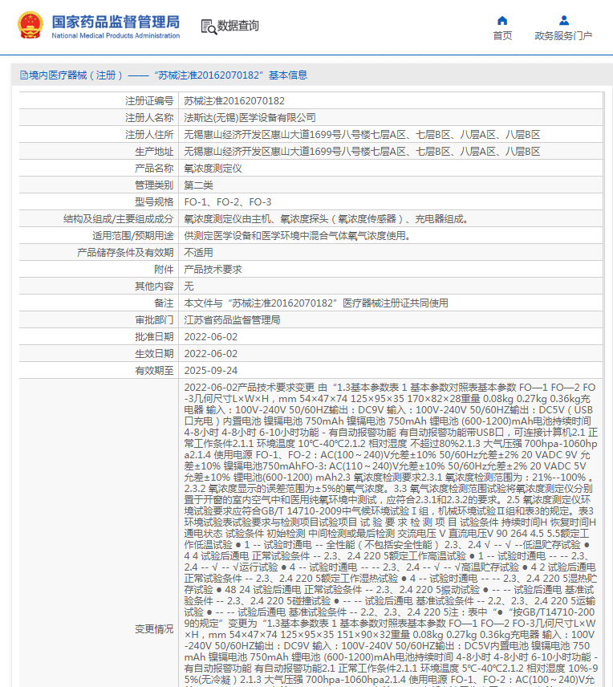This screenshot has width=613, height=687.
Task: Select the 生产地址 label
Action: 154,152
